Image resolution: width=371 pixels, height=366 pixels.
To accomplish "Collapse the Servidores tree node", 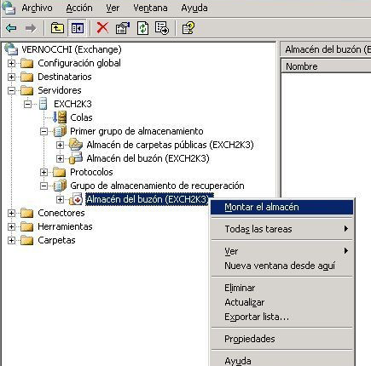I will click(x=11, y=90).
